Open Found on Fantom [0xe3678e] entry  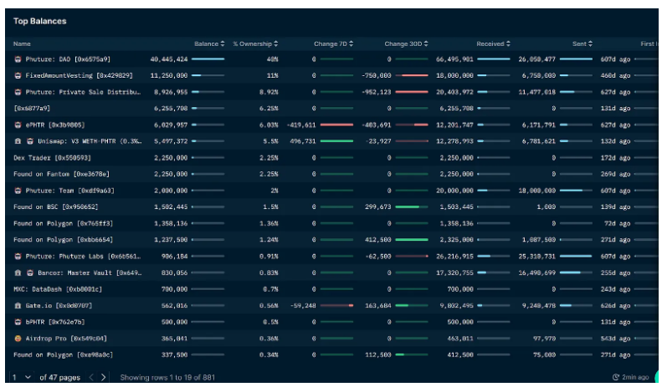(x=62, y=174)
